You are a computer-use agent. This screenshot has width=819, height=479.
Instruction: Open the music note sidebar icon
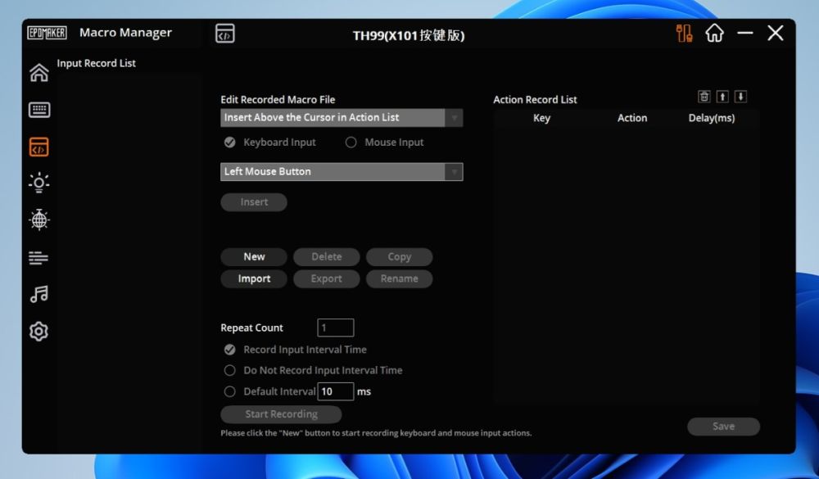pos(39,294)
